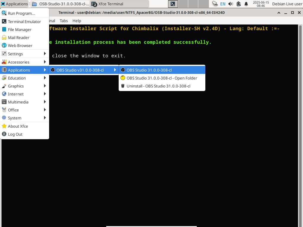This screenshot has height=227, width=303.
Task: Click the Mail Reader envelope icon
Action: [x=4, y=38]
